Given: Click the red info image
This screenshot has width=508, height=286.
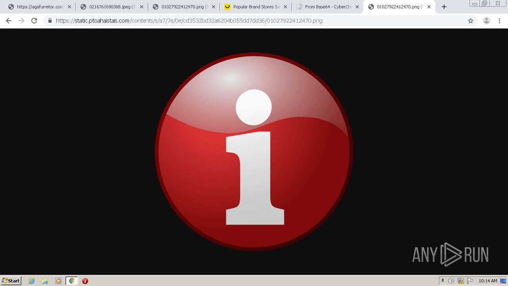Looking at the screenshot, I should coord(254,152).
